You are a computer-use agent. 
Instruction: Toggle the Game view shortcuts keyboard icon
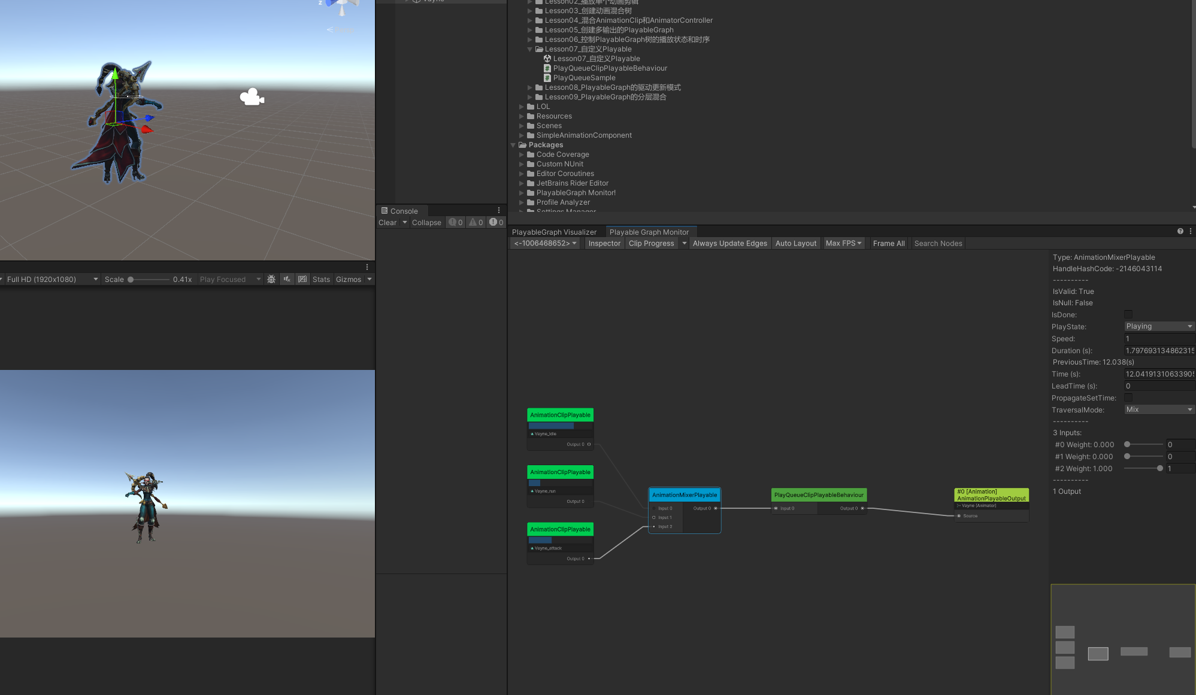(302, 280)
